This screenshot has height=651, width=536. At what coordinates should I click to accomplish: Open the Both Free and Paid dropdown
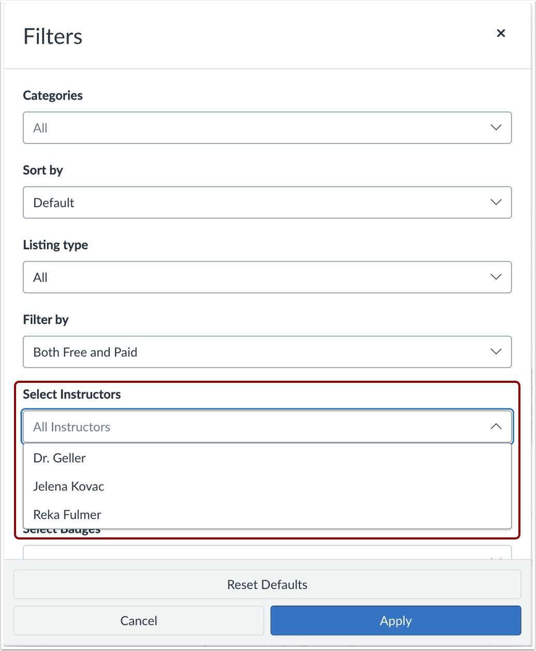(x=267, y=352)
